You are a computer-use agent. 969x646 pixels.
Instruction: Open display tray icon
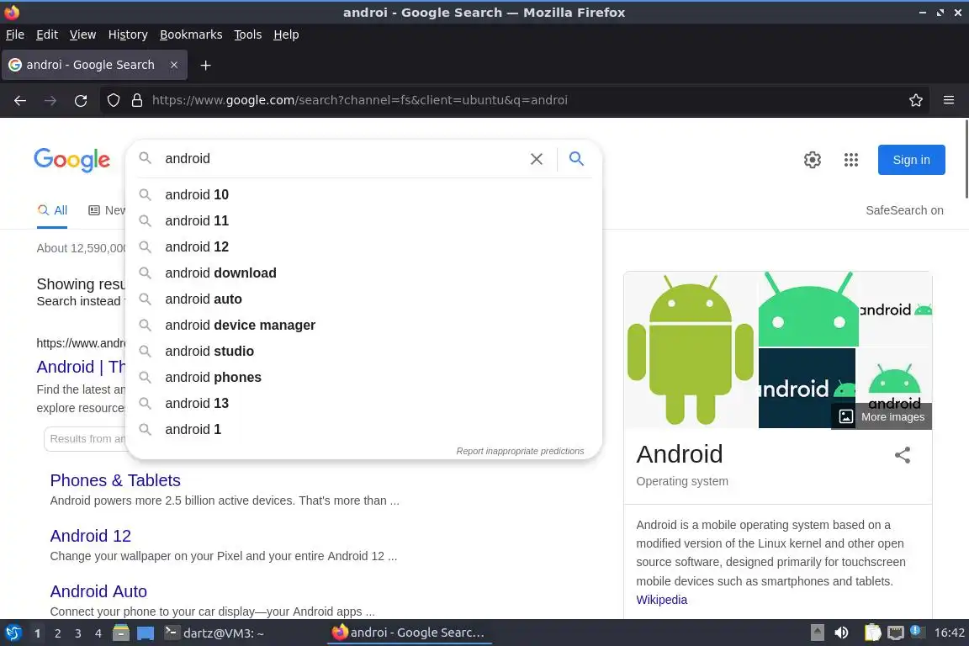[895, 633]
